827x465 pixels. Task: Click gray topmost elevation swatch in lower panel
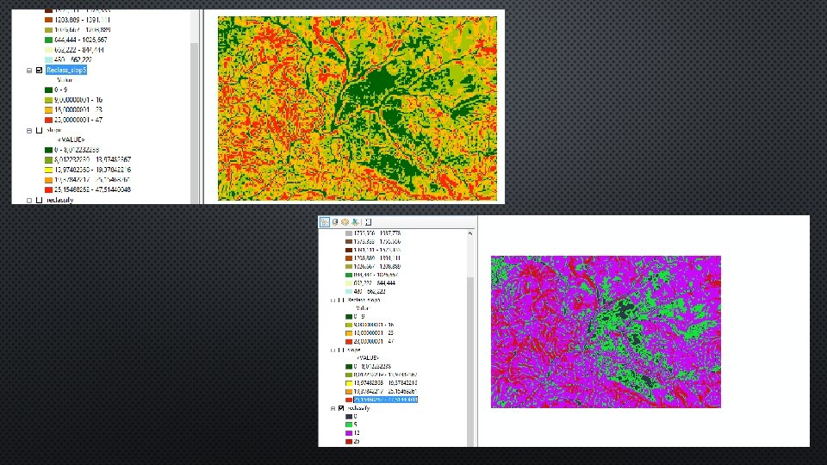click(349, 233)
